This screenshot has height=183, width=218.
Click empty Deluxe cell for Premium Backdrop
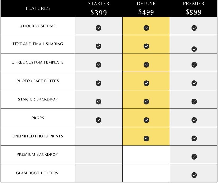[146, 155]
